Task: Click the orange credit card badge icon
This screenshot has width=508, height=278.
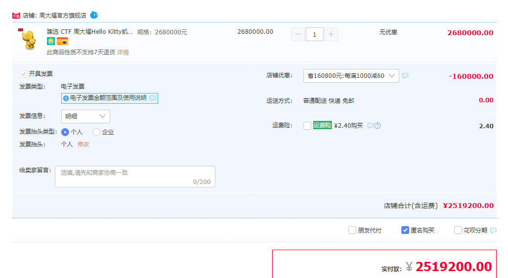Action: point(62,41)
